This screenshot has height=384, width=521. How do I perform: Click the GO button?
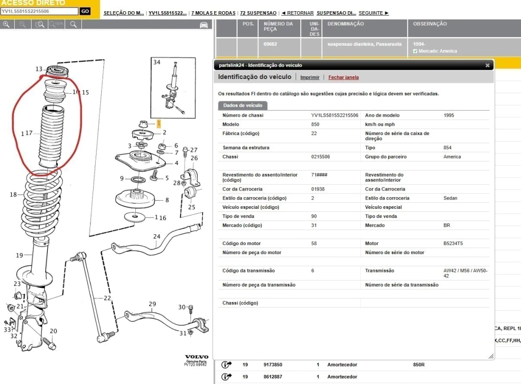coord(85,11)
